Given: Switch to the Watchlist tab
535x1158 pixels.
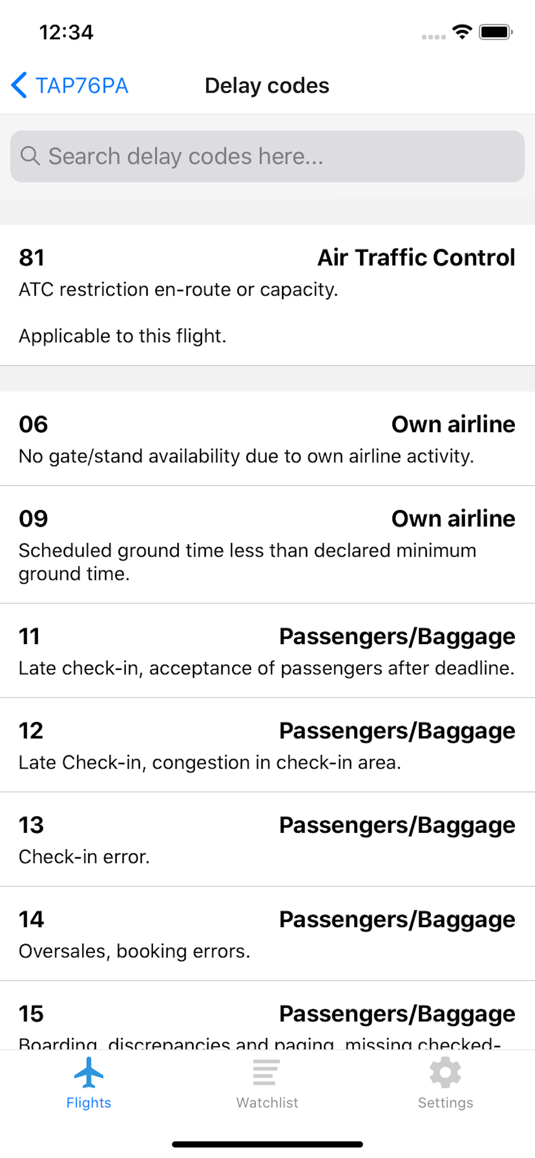Looking at the screenshot, I should (x=267, y=1102).
